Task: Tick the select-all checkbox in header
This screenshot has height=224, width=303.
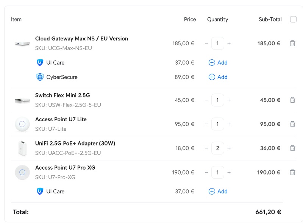Action: point(293,19)
